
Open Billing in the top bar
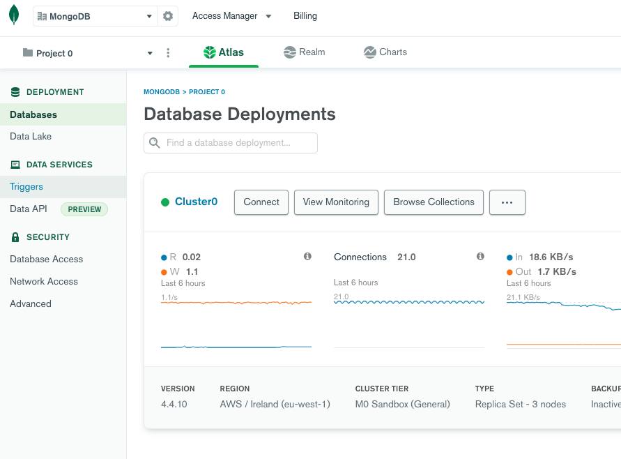coord(305,16)
